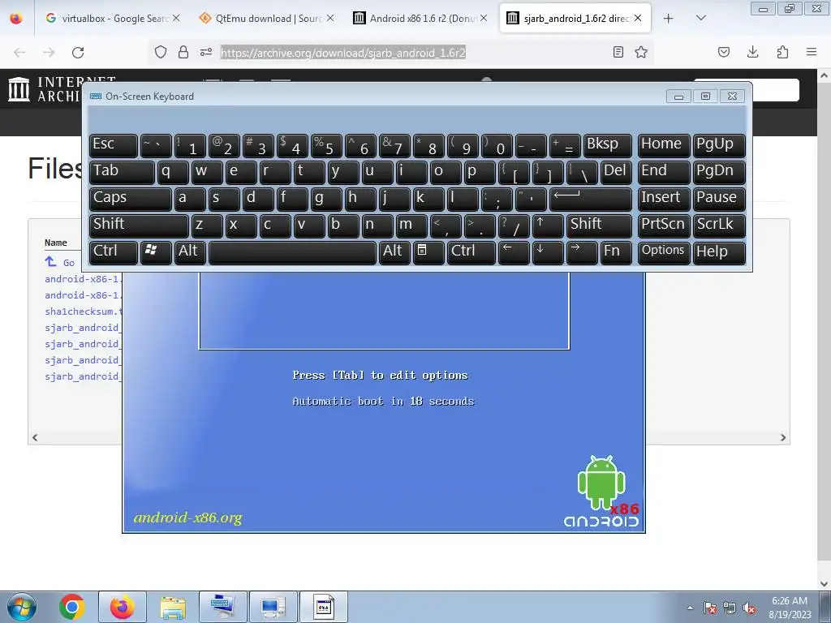Click the Windows logo key on keyboard
Screen dimensions: 831x623
[156, 252]
